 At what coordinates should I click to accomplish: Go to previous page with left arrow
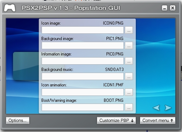(x=156, y=107)
